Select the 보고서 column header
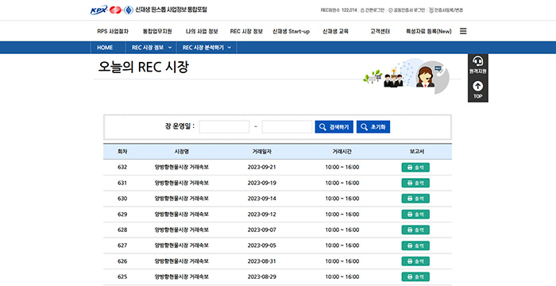The width and height of the screenshot is (556, 286). click(x=417, y=152)
